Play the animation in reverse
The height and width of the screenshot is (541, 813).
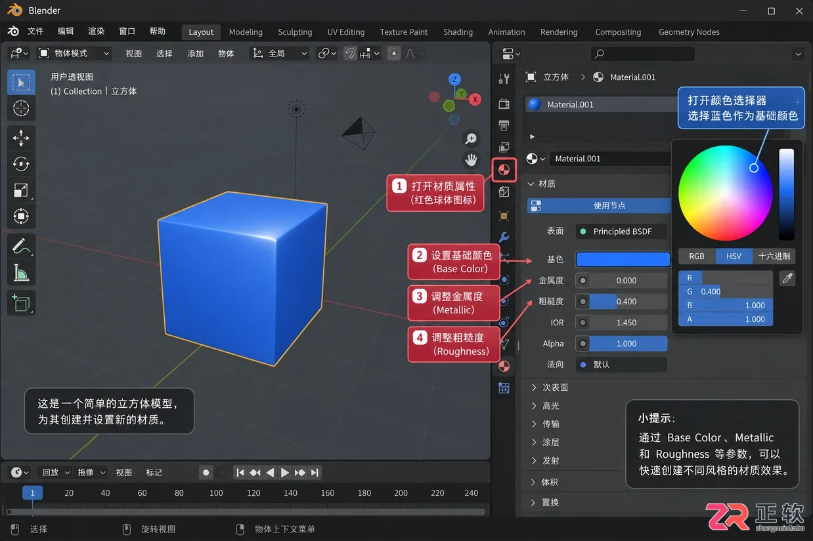click(x=270, y=472)
